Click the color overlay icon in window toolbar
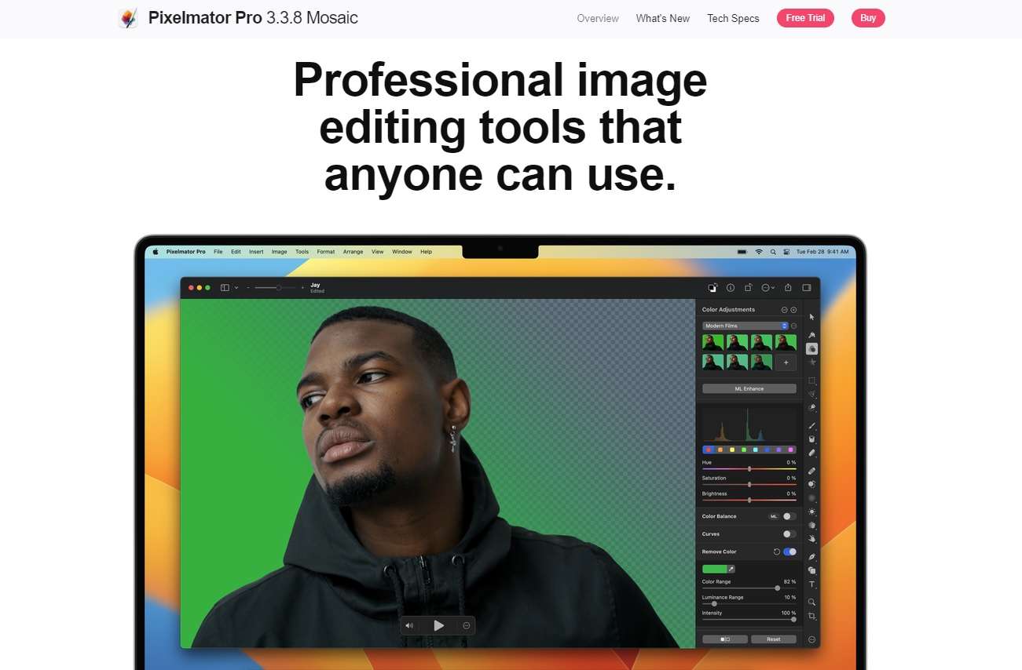This screenshot has height=670, width=1022. (x=712, y=288)
